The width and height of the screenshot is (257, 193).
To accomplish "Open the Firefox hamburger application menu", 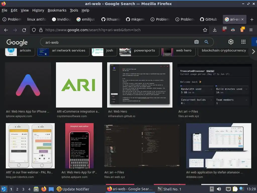I will [x=251, y=30].
